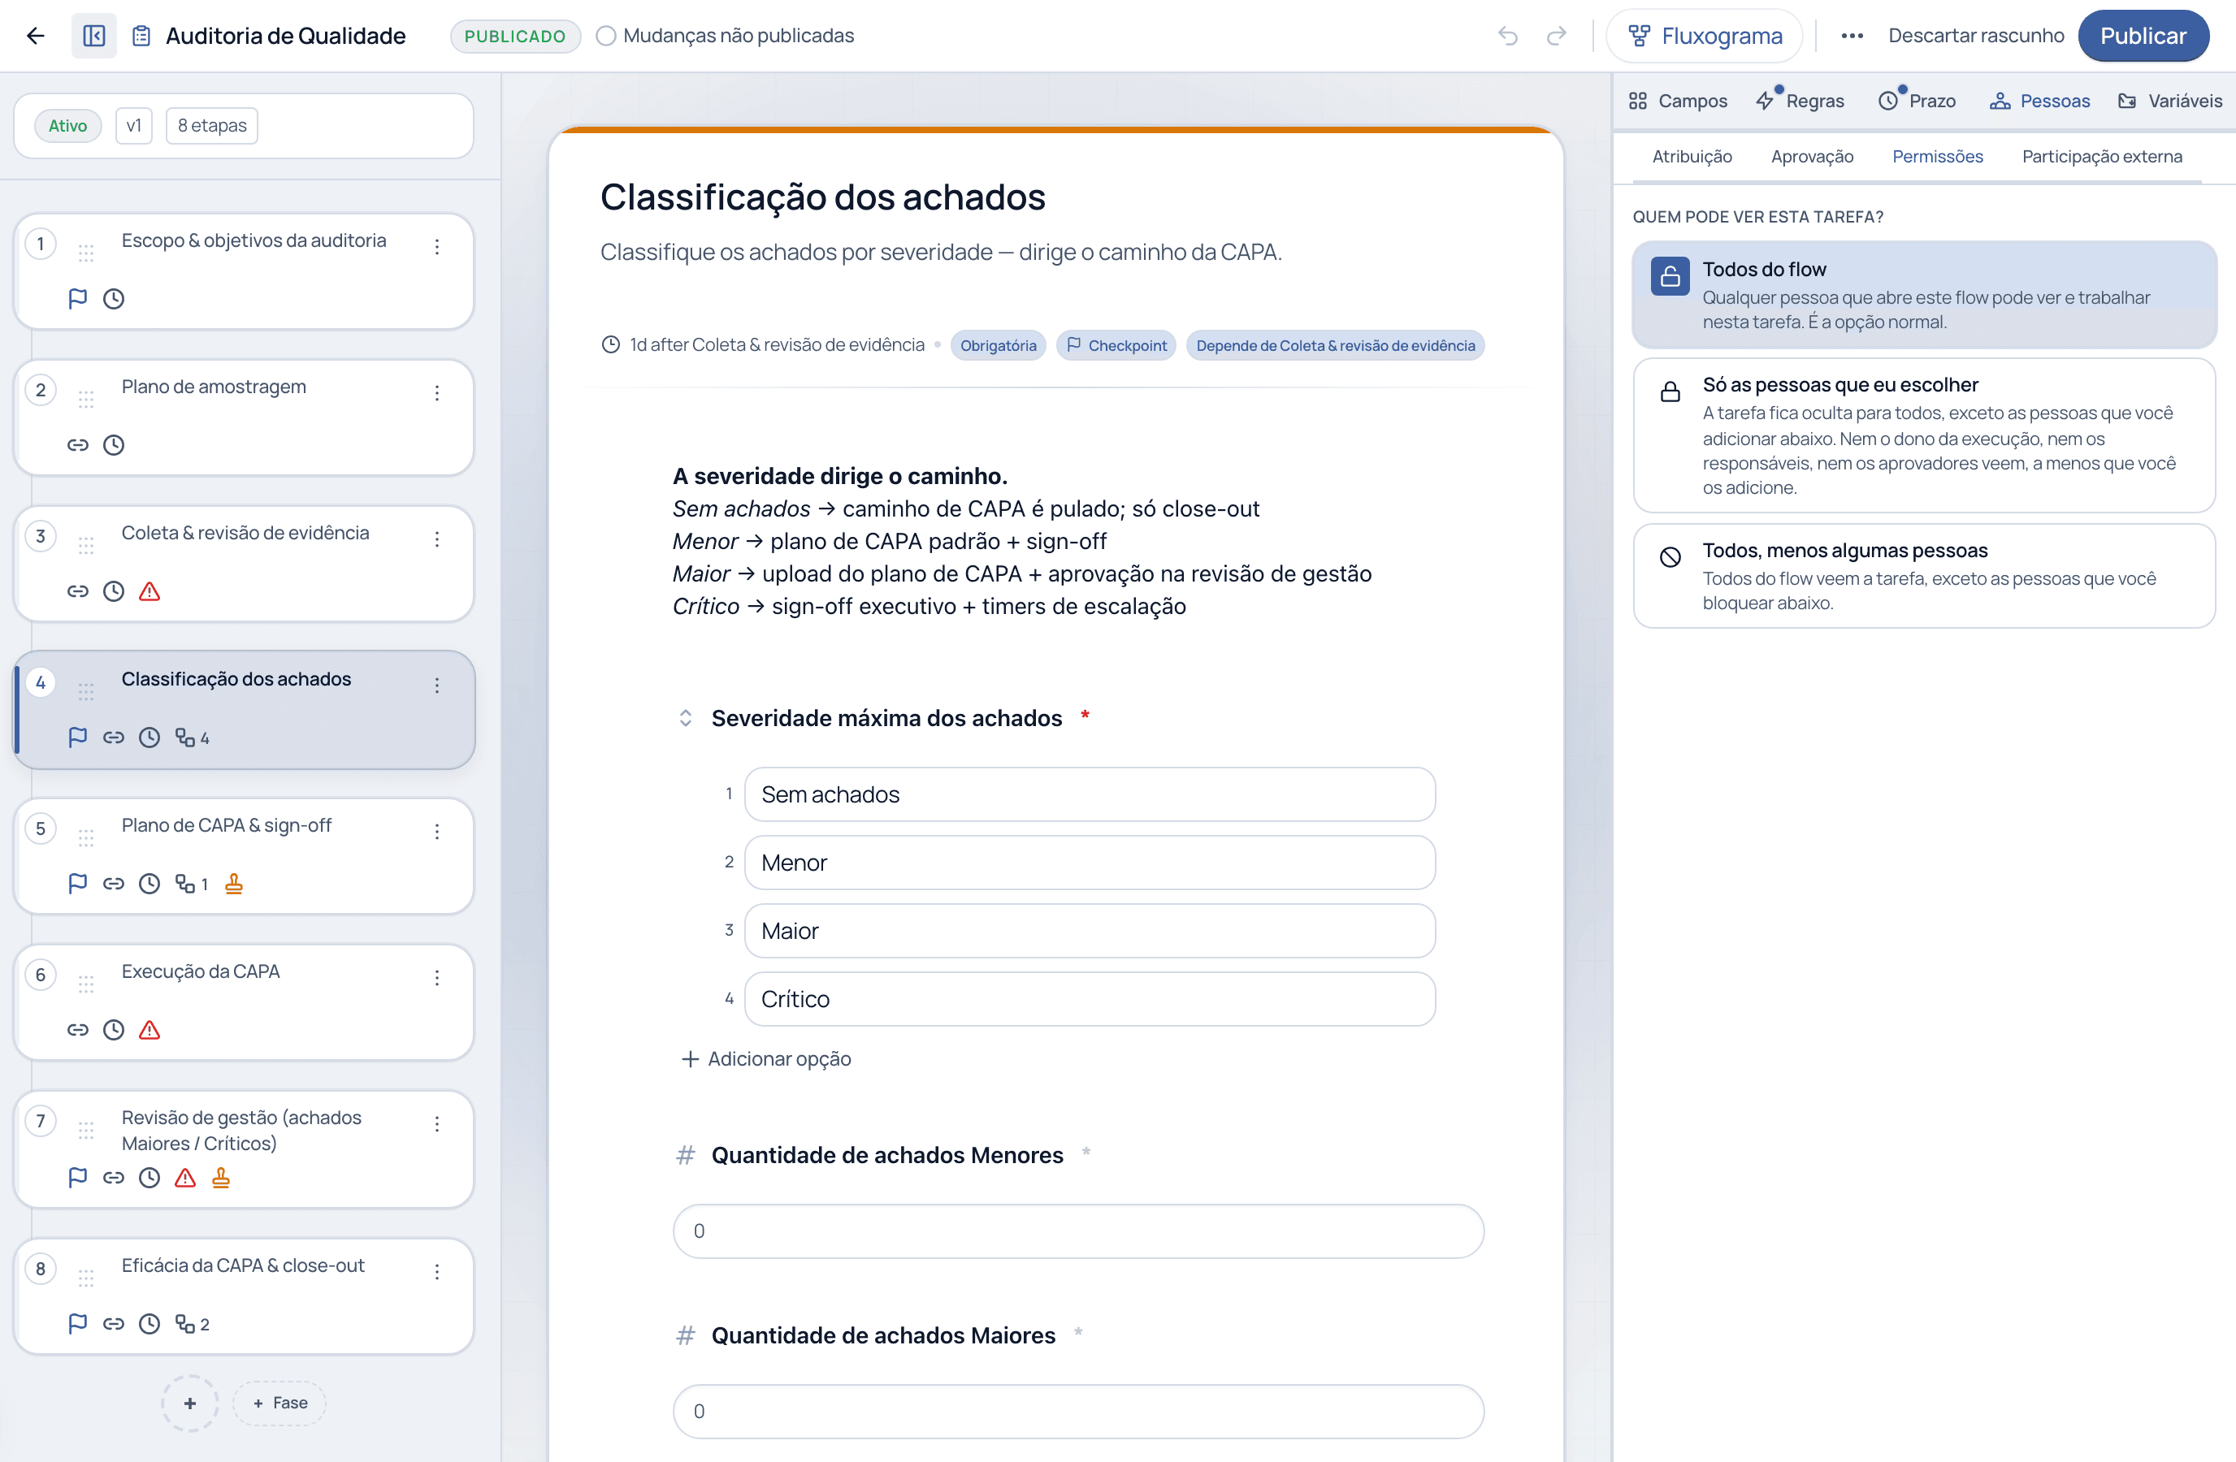Toggle required asterisk on Quantidade de achados Menores
This screenshot has width=2236, height=1462.
(x=1086, y=1151)
